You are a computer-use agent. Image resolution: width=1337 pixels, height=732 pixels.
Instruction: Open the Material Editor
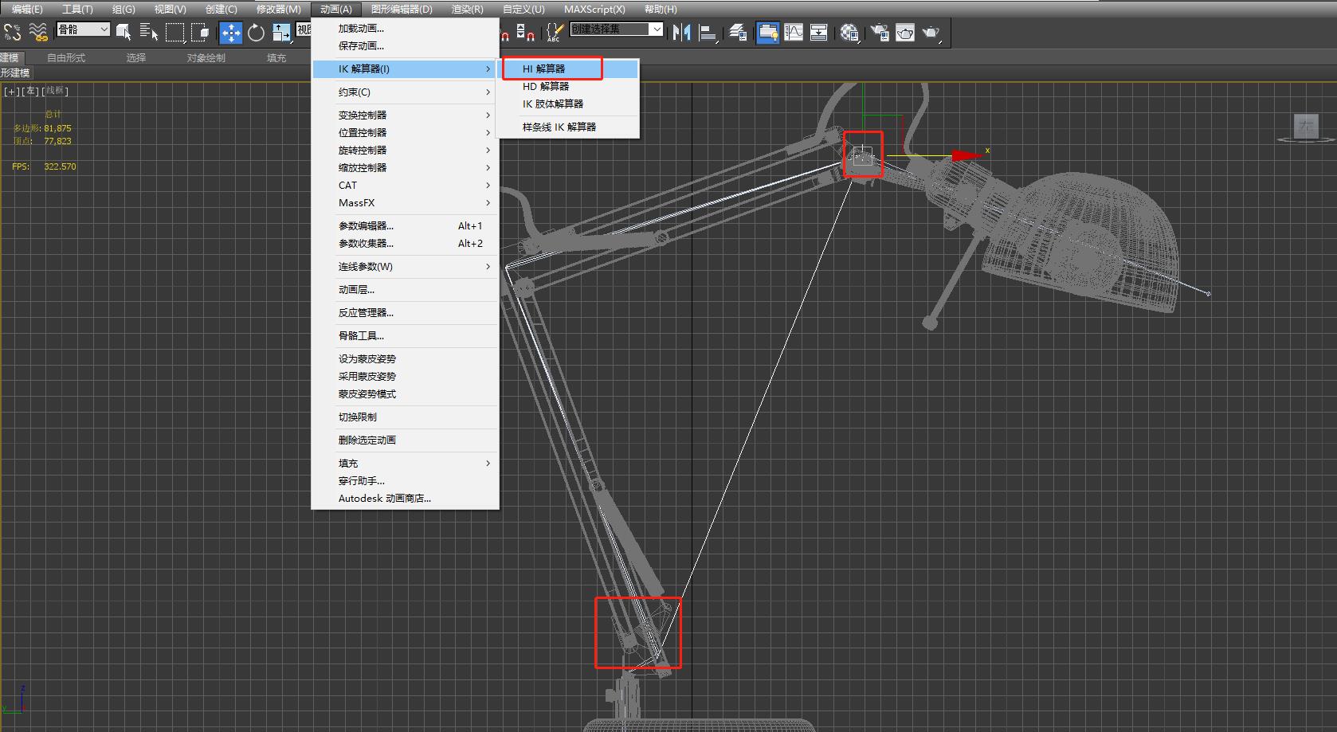849,32
